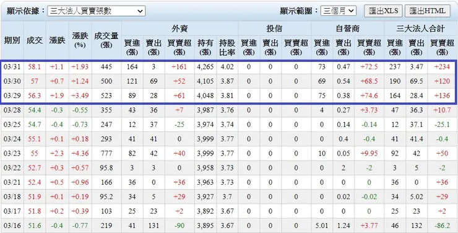The height and width of the screenshot is (233, 458).
Task: Click the volume value 445
Action: tap(106, 67)
